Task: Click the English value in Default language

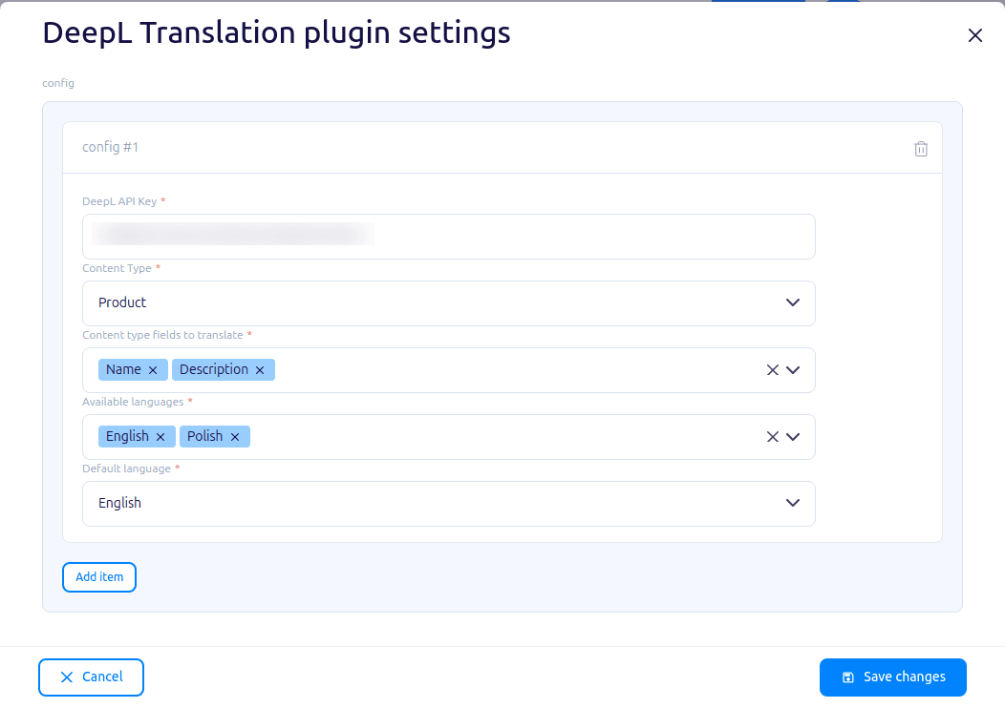Action: point(119,503)
